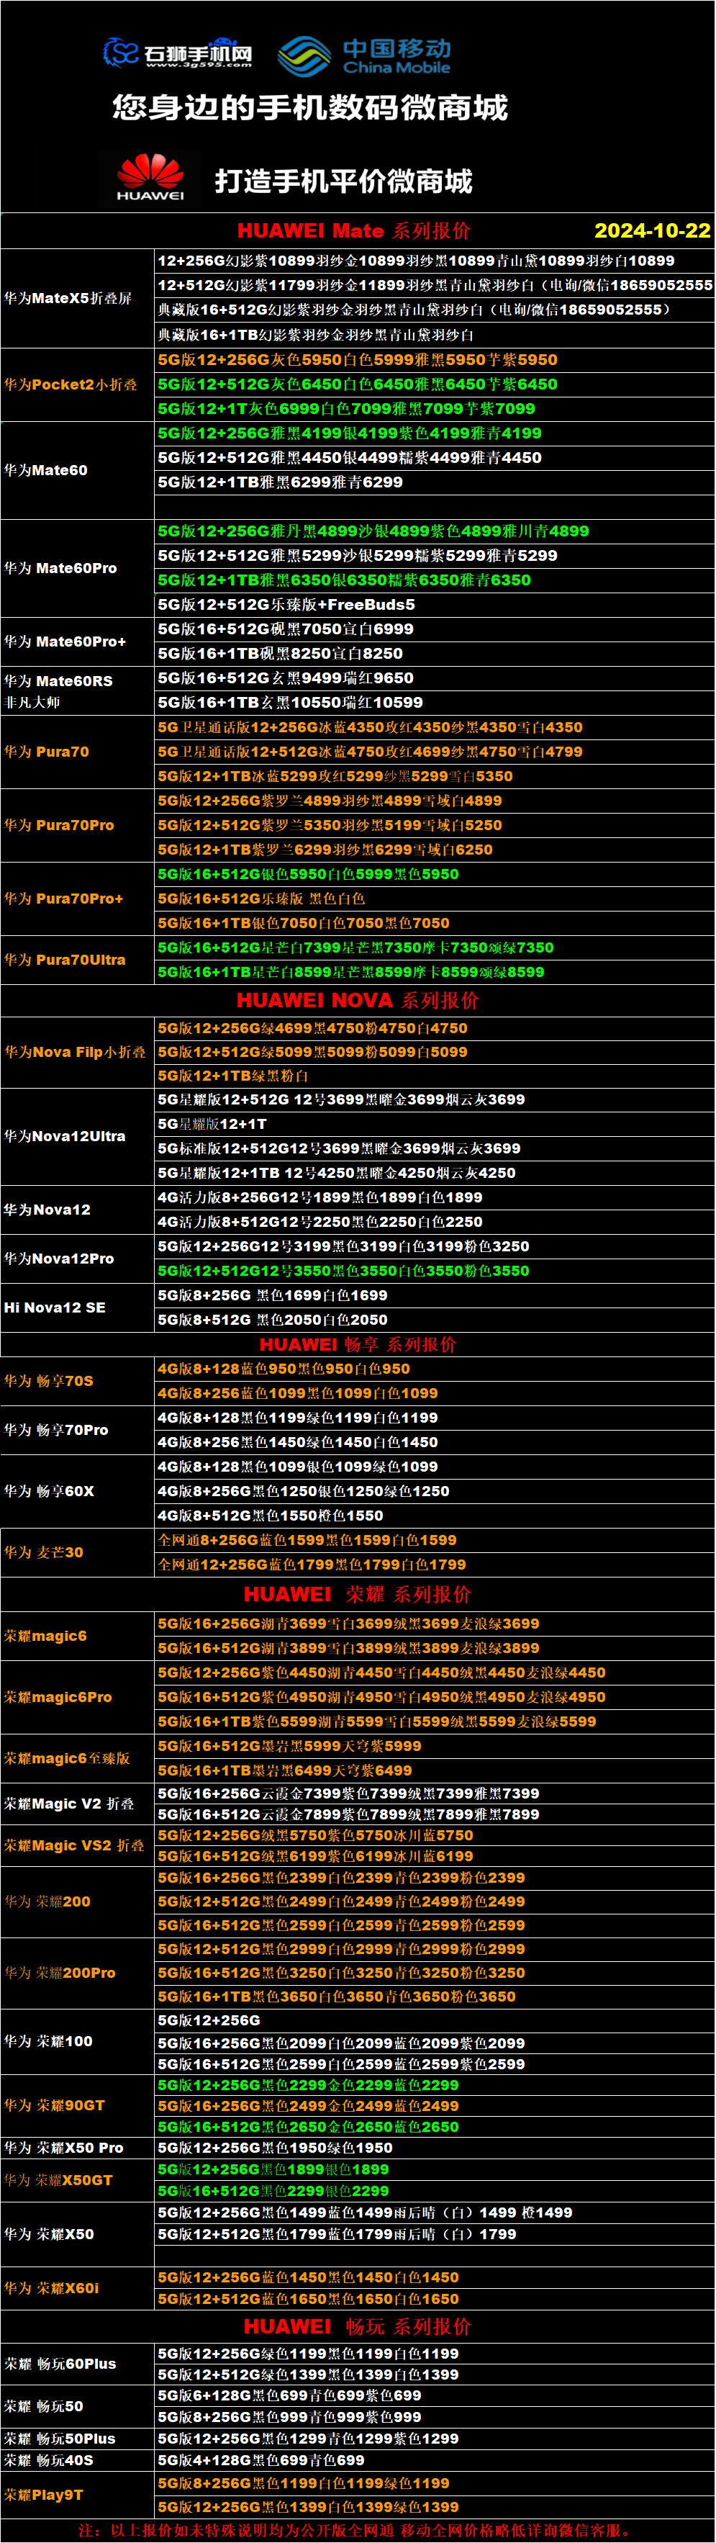The image size is (716, 2543).
Task: Click the 华为 荣耀X50 Pro label
Action: [64, 2148]
